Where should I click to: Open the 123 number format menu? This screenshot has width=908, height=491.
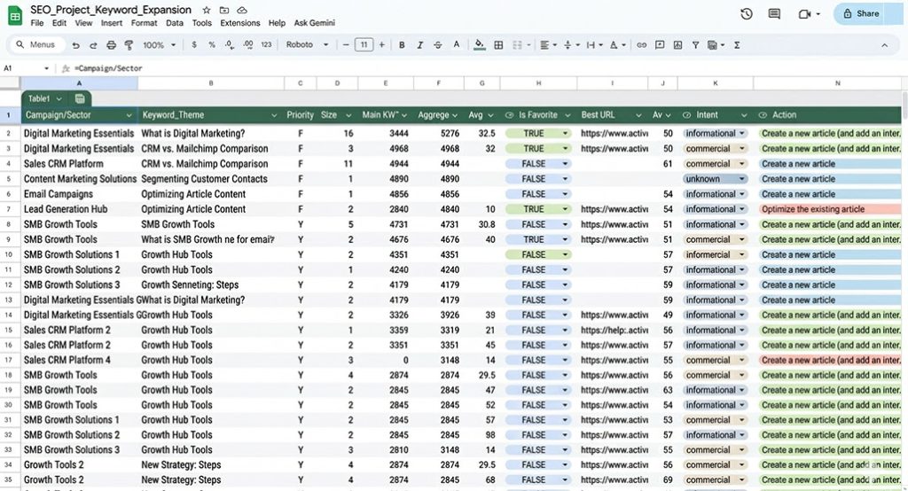(266, 44)
